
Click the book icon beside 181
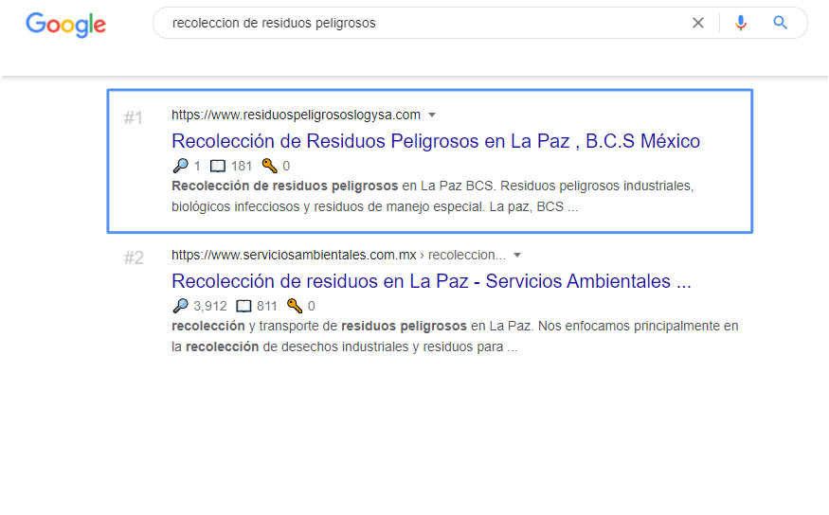218,167
